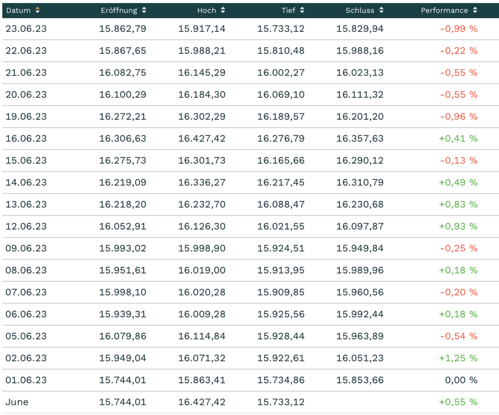This screenshot has width=499, height=415.
Task: Click the date 02.06.23
Action: (26, 358)
